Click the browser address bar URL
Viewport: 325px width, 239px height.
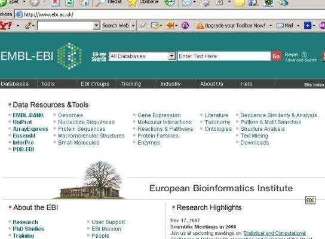[x=48, y=14]
